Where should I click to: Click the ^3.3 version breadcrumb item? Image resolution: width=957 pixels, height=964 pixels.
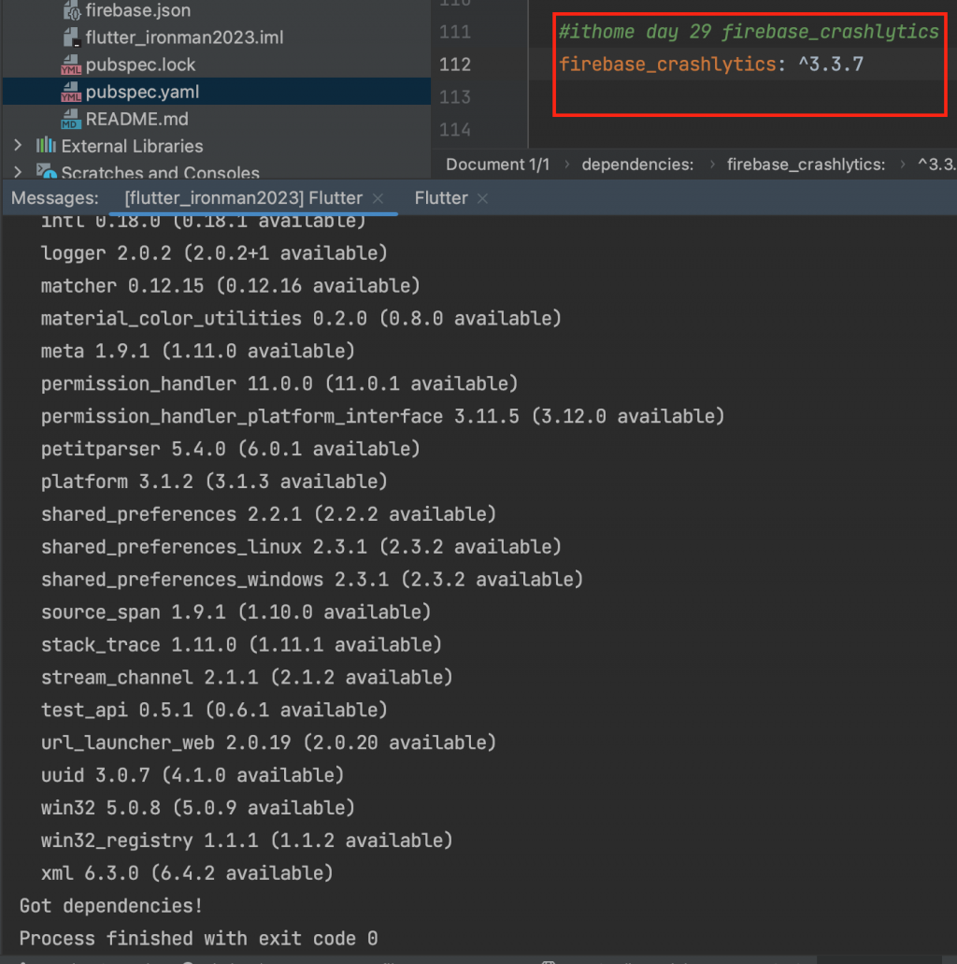pyautogui.click(x=936, y=165)
